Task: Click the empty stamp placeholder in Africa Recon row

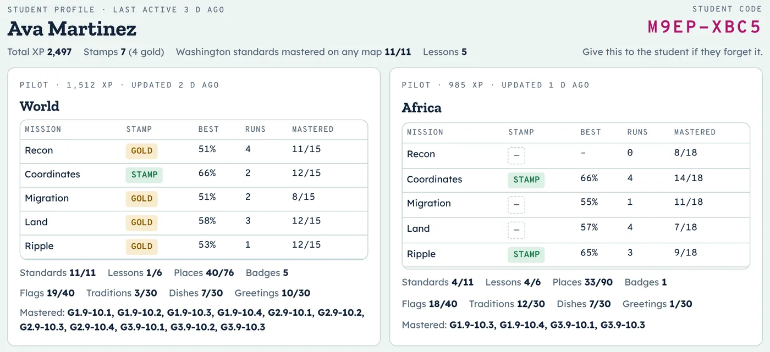Action: (516, 155)
